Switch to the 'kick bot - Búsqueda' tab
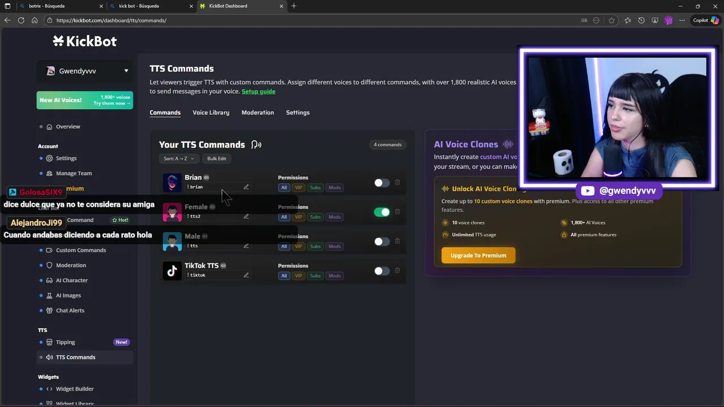This screenshot has height=407, width=724. click(150, 6)
